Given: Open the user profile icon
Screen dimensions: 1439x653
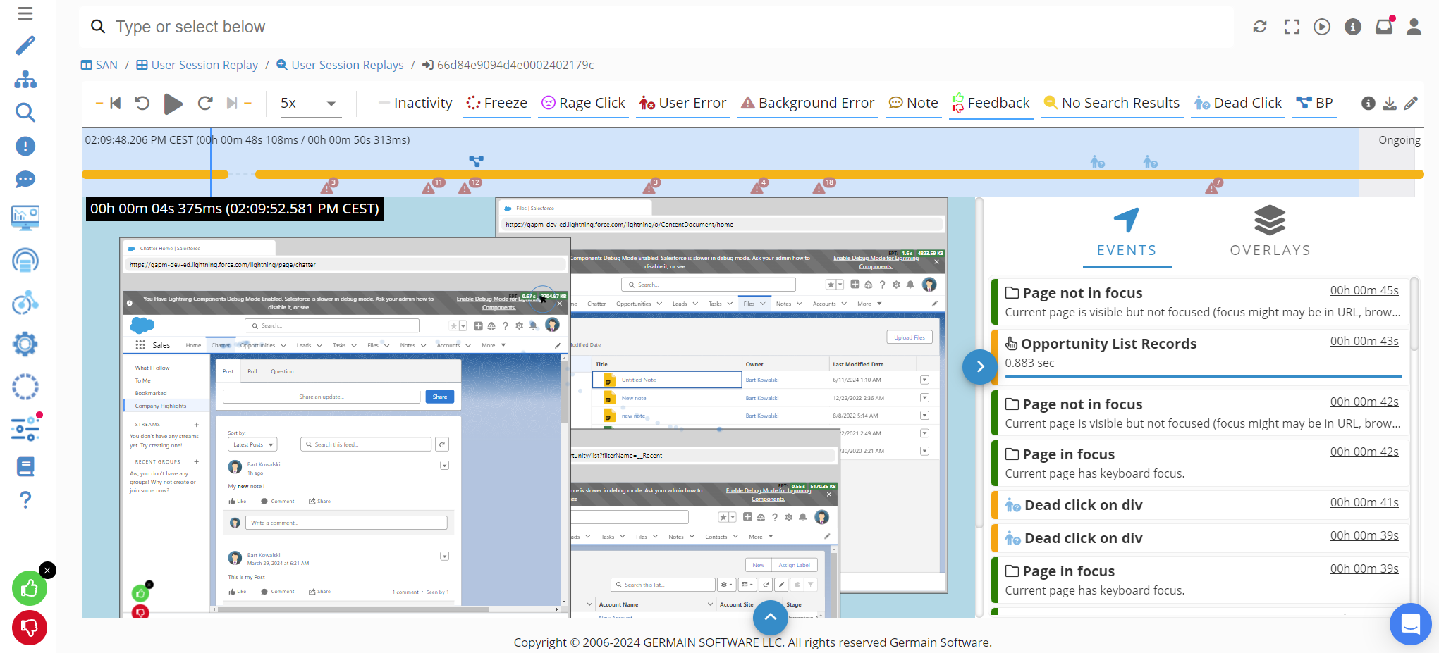Looking at the screenshot, I should pos(1414,26).
